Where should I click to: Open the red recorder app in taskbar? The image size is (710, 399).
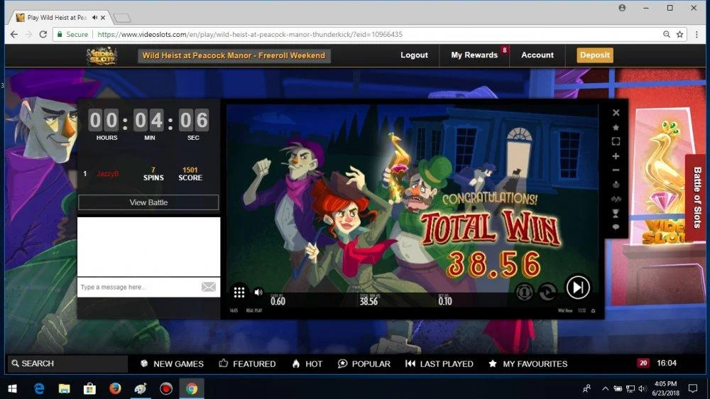166,388
